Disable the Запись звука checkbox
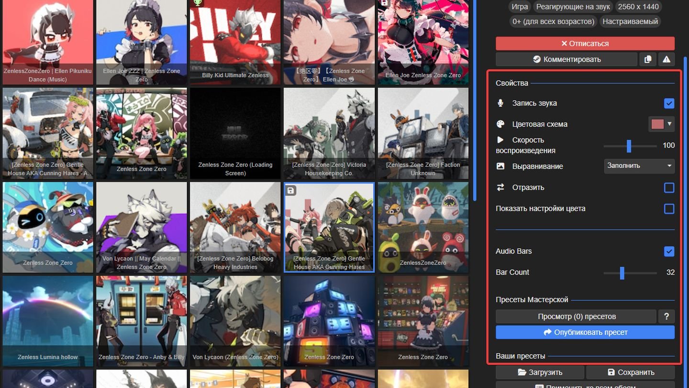The image size is (689, 388). (669, 103)
